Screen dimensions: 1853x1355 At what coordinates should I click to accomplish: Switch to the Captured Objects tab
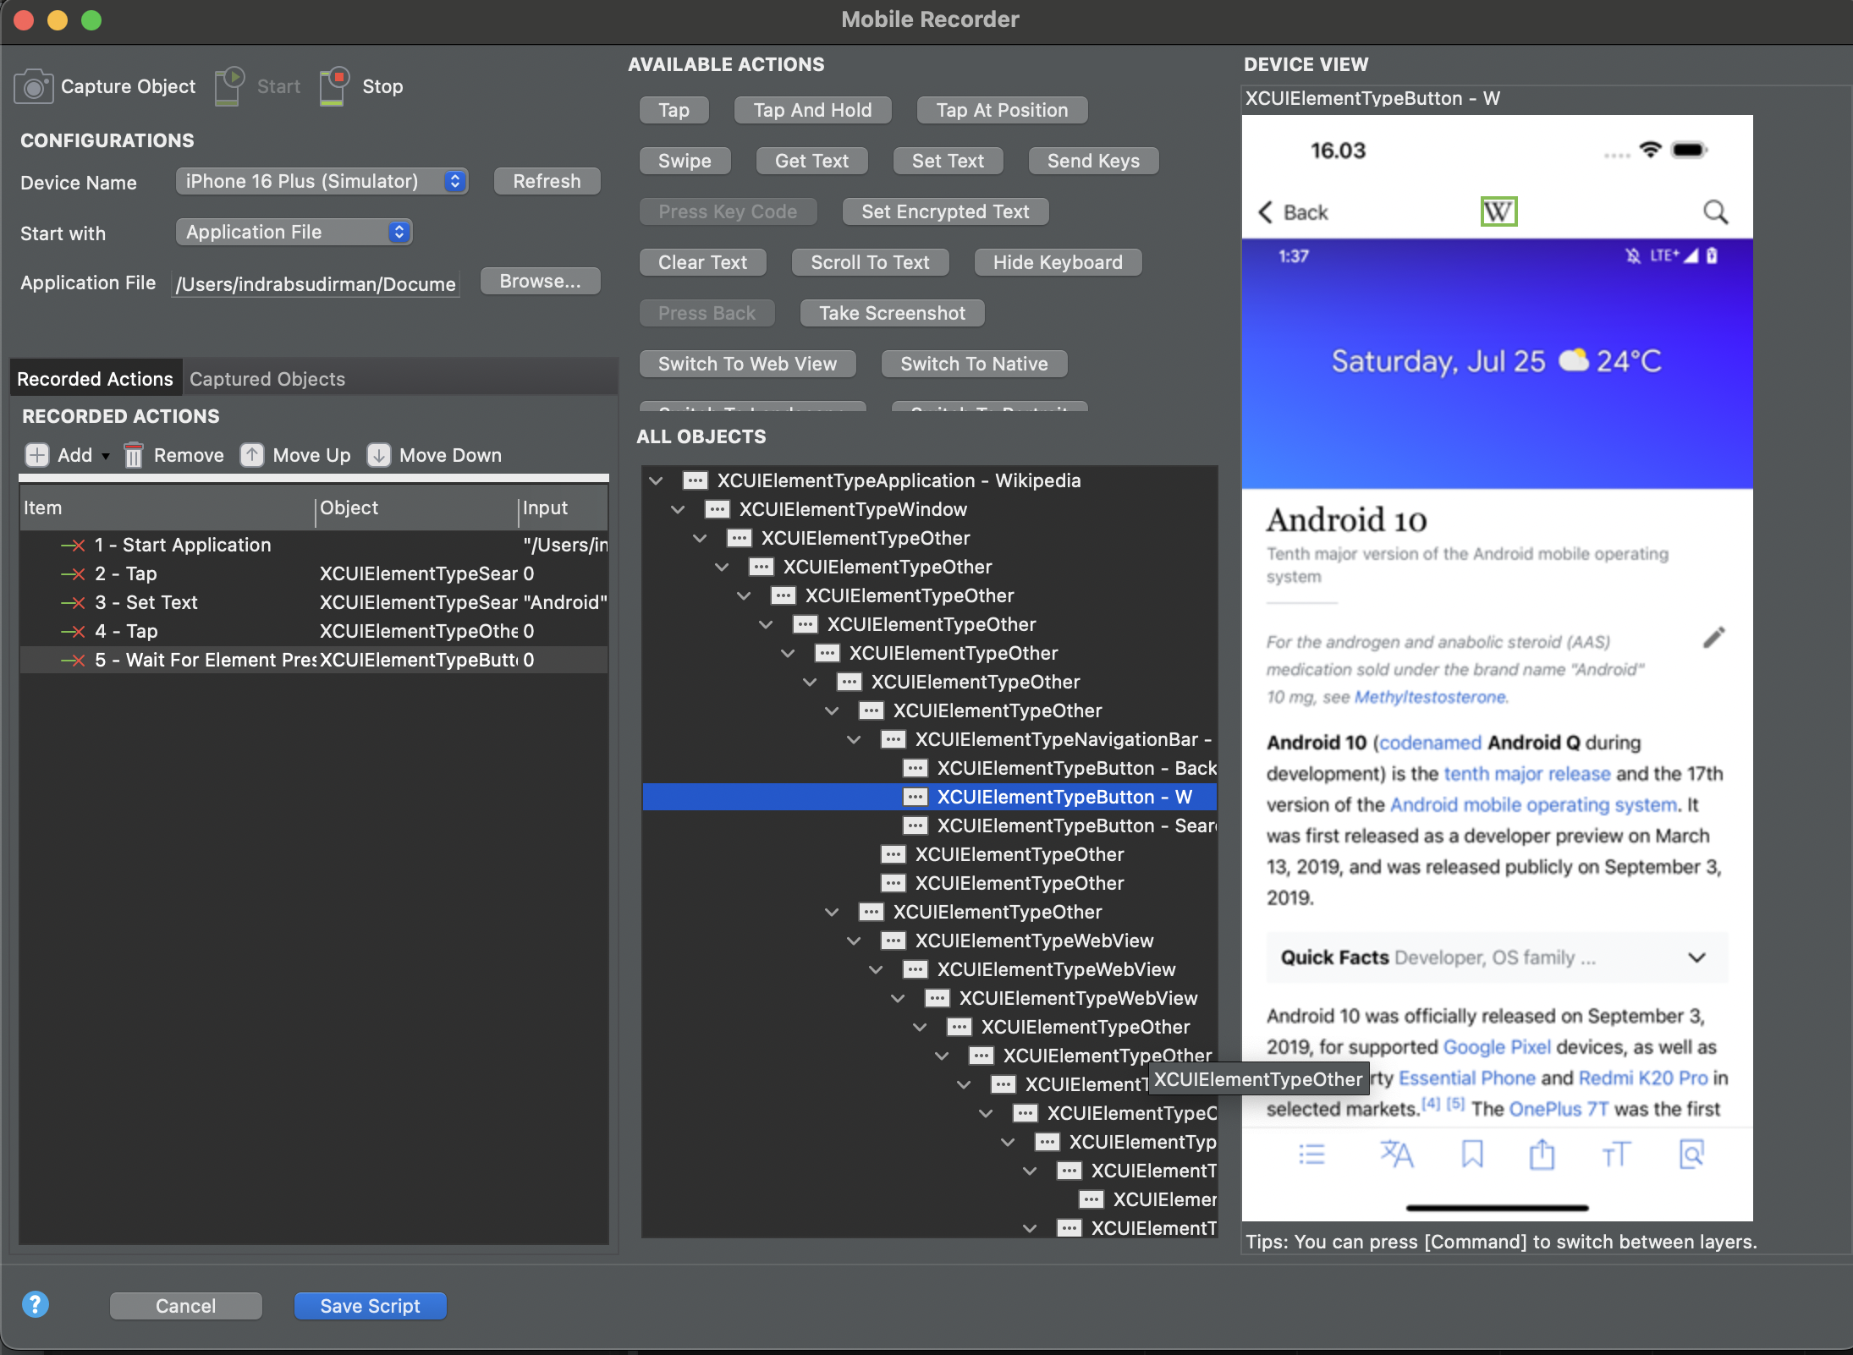pyautogui.click(x=267, y=379)
